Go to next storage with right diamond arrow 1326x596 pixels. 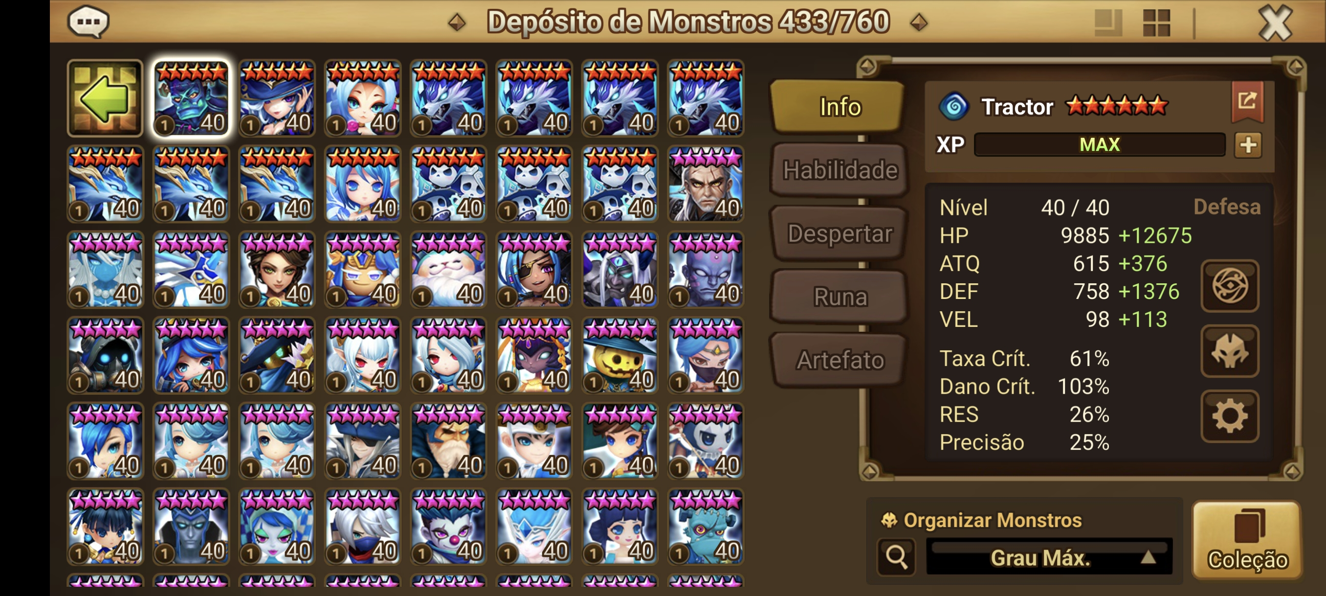pos(919,22)
